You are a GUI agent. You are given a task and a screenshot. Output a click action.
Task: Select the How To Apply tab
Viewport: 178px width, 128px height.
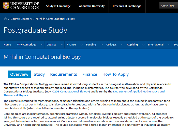coord(115,74)
